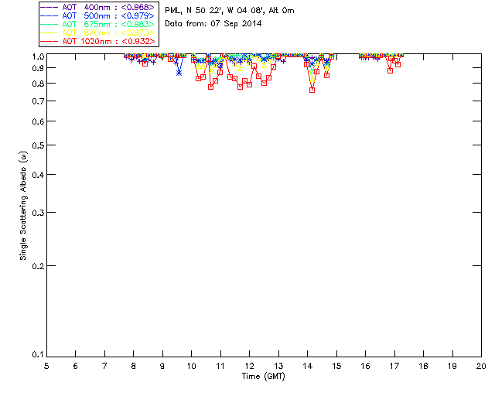
Task: Click the AOT 400nm legend entry
Action: tap(97, 7)
